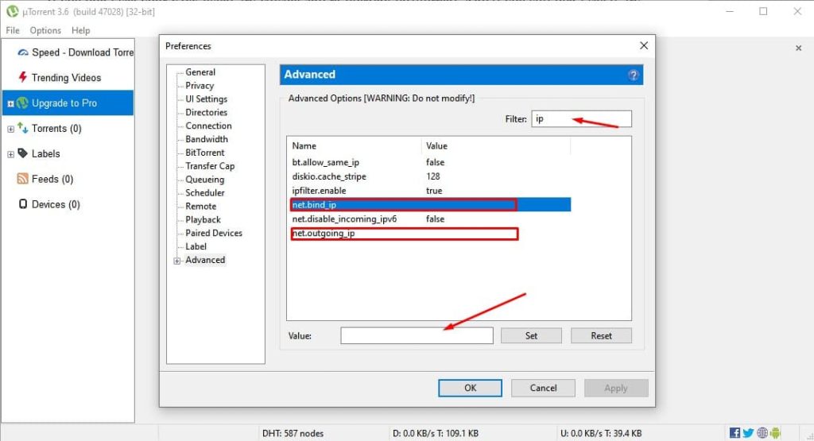Select net.outgoing_ip row
This screenshot has height=441, width=814.
point(428,233)
